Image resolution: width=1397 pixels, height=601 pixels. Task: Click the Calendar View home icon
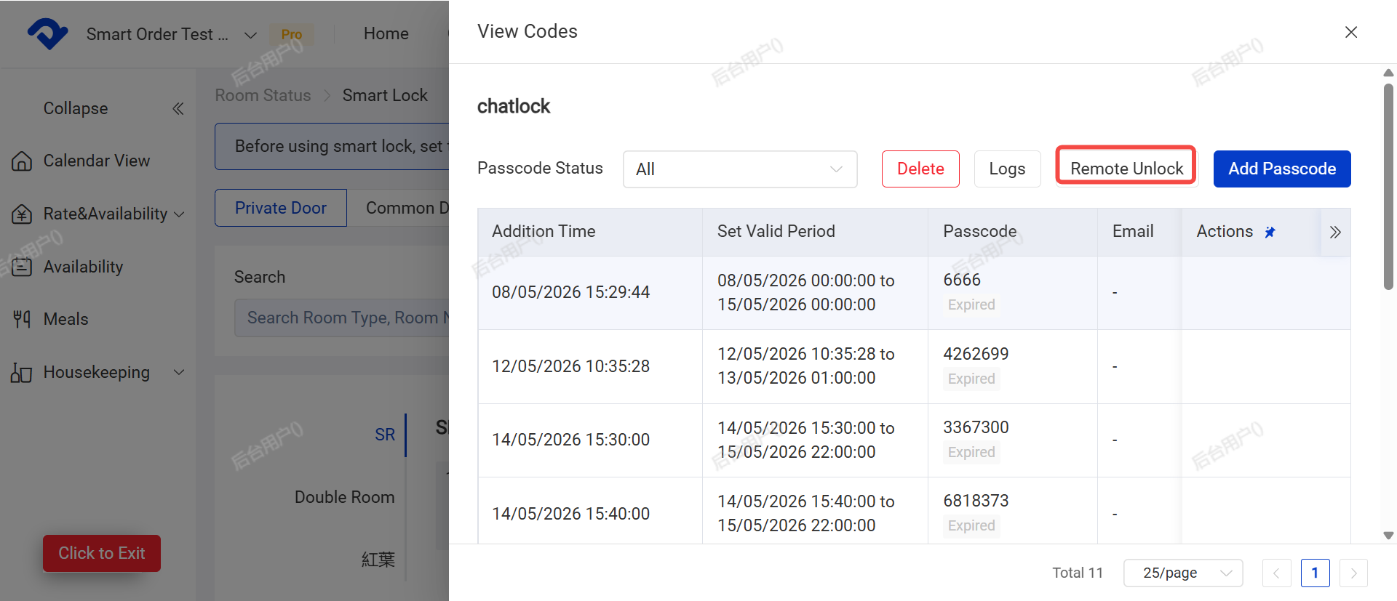pyautogui.click(x=22, y=161)
